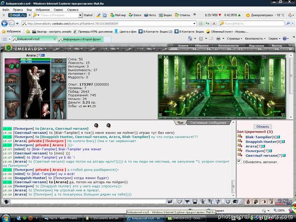Switch to C:\Documents and Settings taskbar window
The image size is (296, 222).
coord(104,218)
